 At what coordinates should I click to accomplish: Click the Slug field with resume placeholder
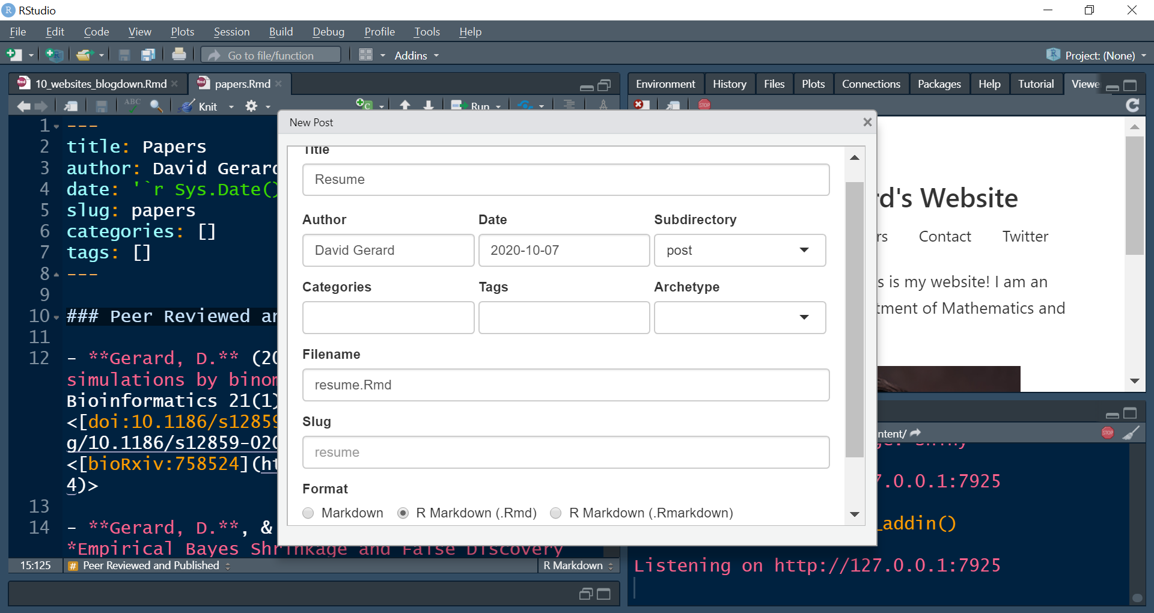(566, 452)
